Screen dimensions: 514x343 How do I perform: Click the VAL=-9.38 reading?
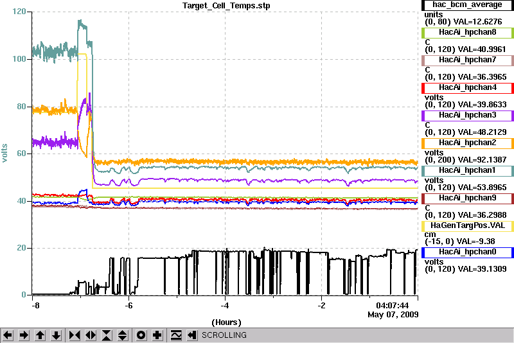click(476, 242)
